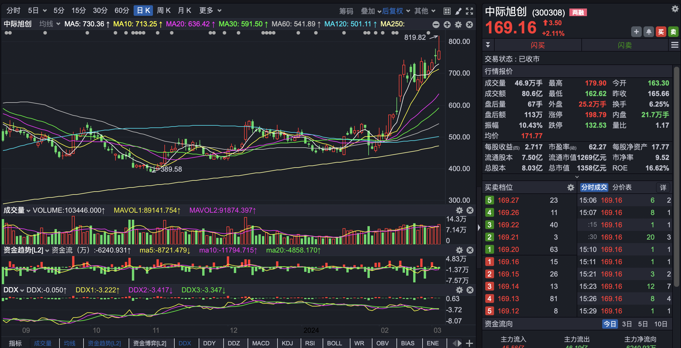Close the DDX indicator panel

click(470, 290)
